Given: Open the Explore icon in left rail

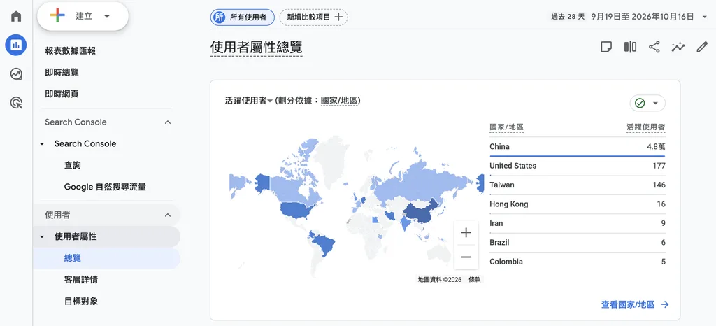Looking at the screenshot, I should click(x=16, y=74).
